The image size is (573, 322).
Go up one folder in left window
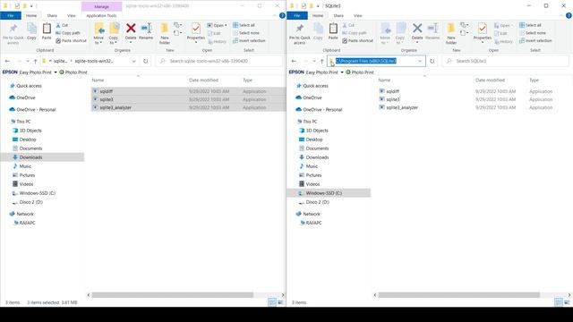pos(35,61)
